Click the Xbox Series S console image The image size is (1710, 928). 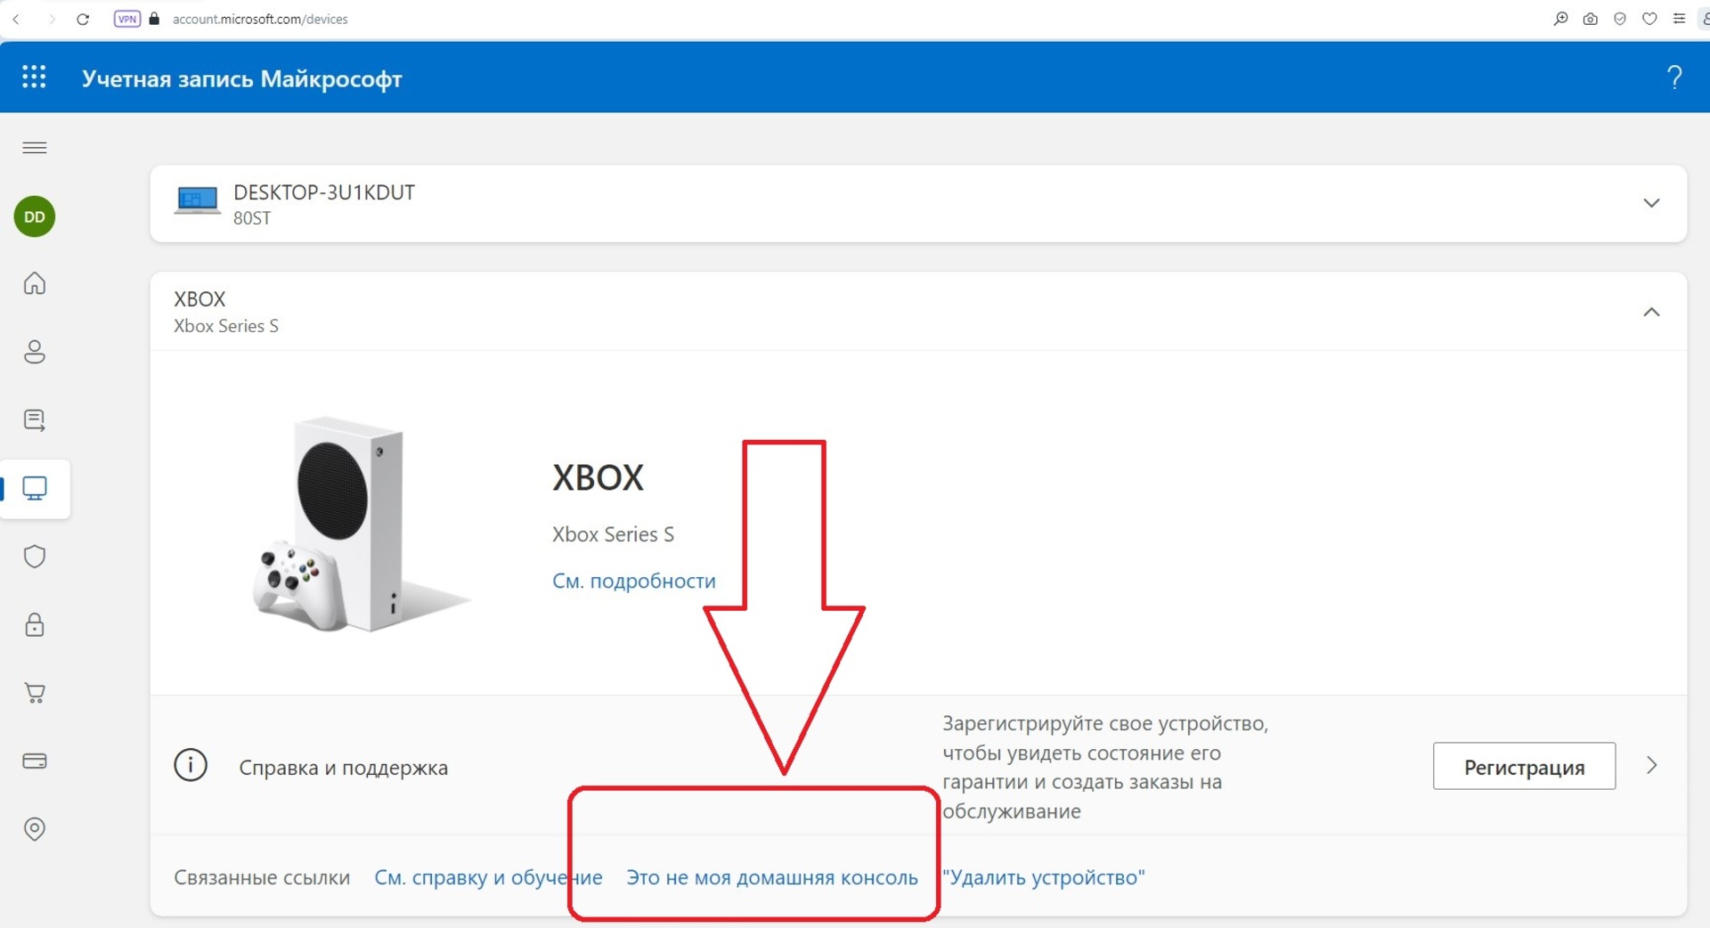tap(361, 524)
